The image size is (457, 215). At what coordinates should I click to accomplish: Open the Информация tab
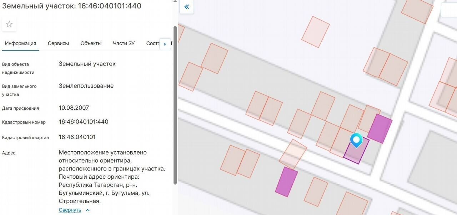coord(20,43)
